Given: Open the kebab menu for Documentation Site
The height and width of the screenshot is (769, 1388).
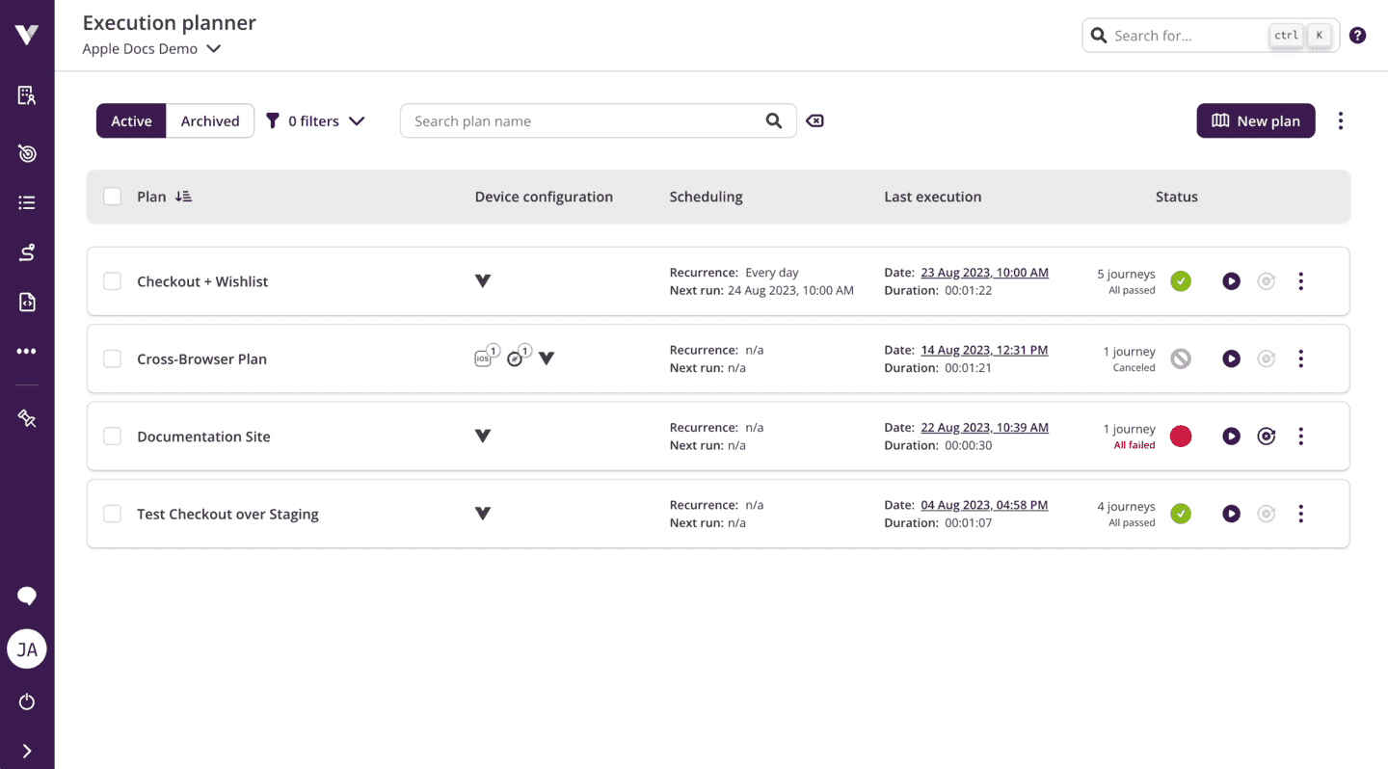Looking at the screenshot, I should coord(1300,436).
